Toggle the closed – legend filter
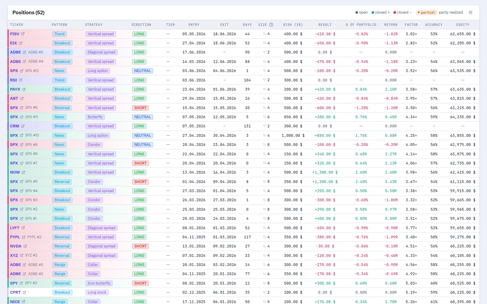 (x=402, y=12)
